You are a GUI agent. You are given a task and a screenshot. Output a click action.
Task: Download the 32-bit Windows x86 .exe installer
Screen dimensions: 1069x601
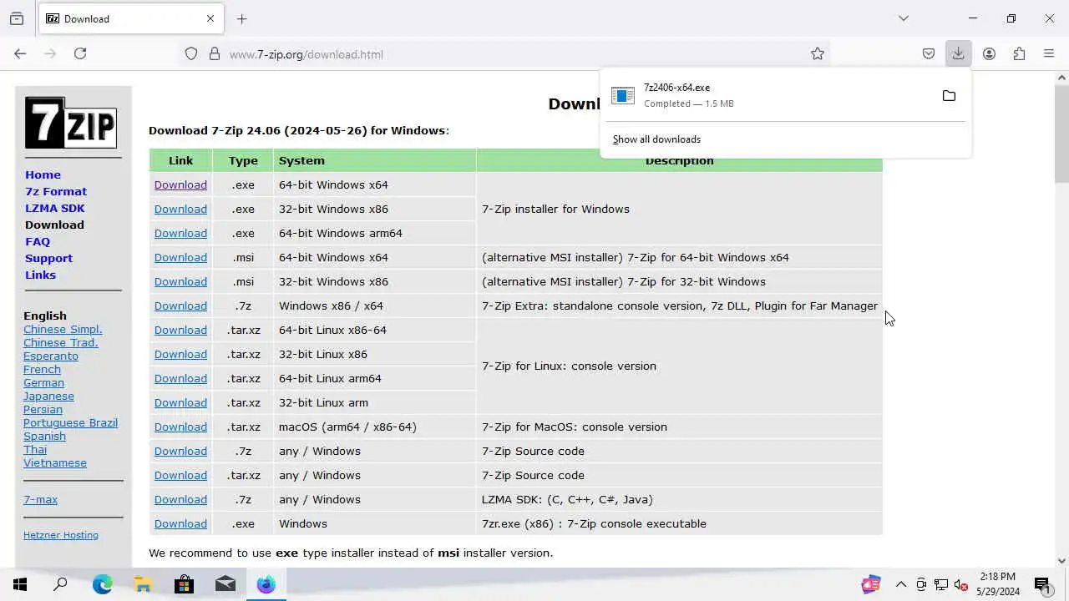tap(180, 209)
